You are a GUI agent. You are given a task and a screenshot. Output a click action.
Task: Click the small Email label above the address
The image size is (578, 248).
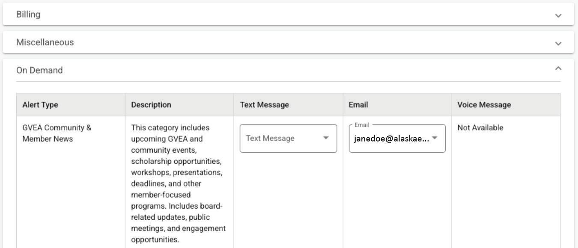coord(361,125)
